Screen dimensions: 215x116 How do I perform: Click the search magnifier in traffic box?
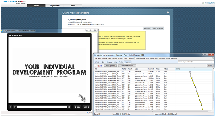click(212, 62)
